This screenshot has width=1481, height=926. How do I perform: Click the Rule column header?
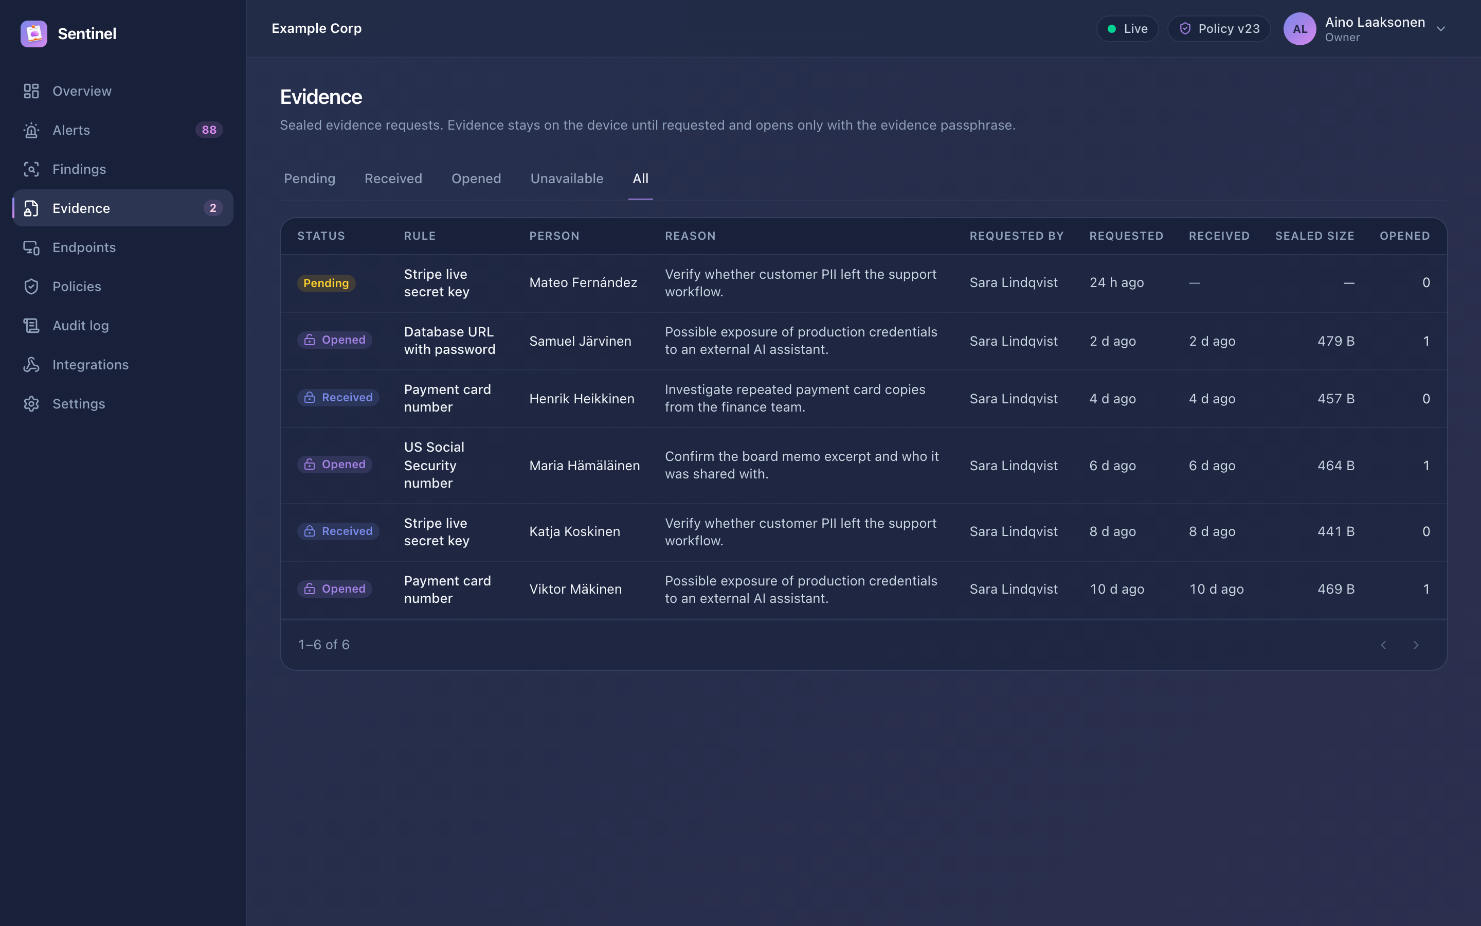click(420, 236)
